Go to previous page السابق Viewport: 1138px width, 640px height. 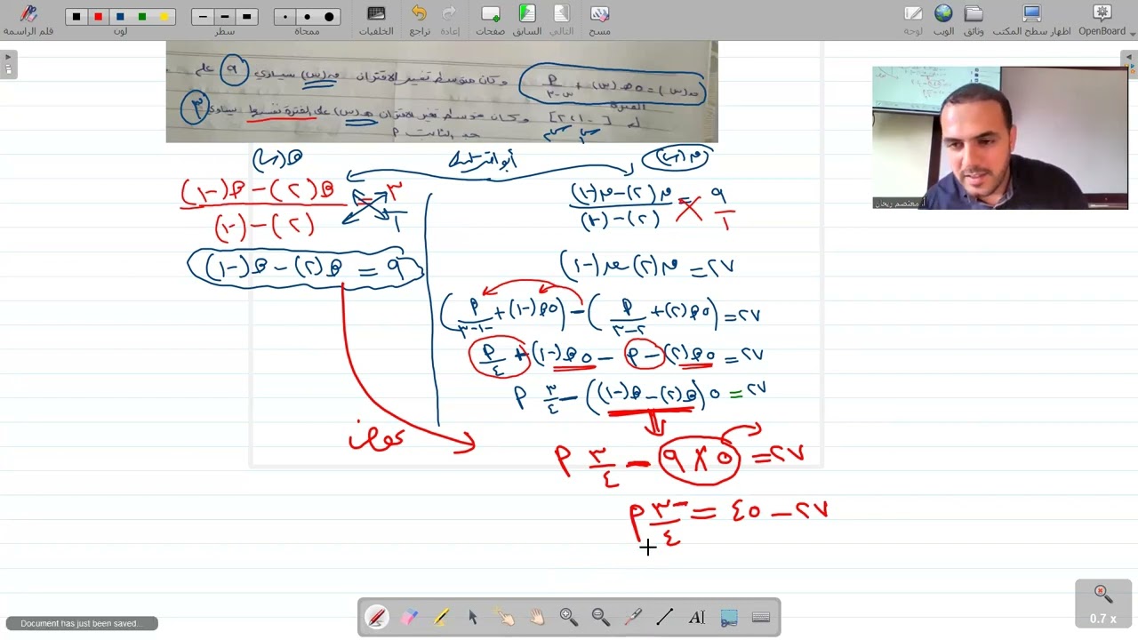[527, 20]
